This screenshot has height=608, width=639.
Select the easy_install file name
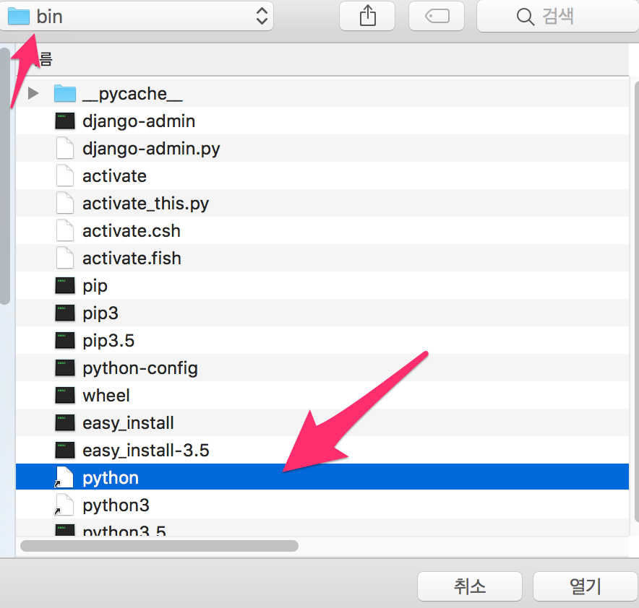click(128, 423)
